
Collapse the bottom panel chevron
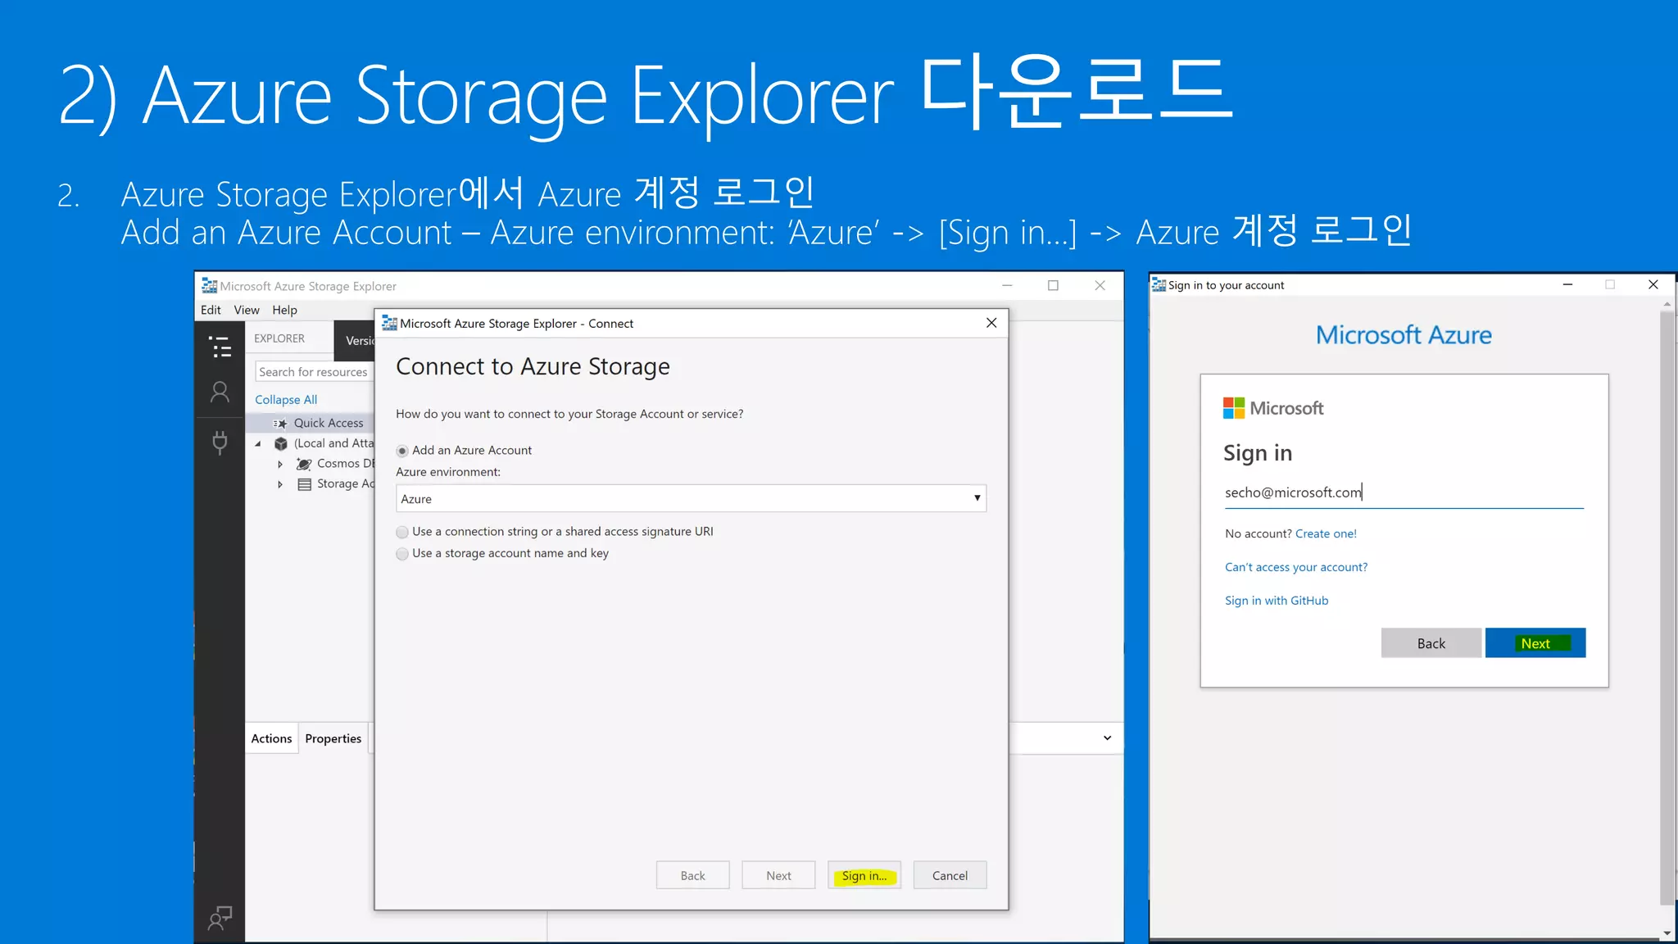(x=1107, y=738)
